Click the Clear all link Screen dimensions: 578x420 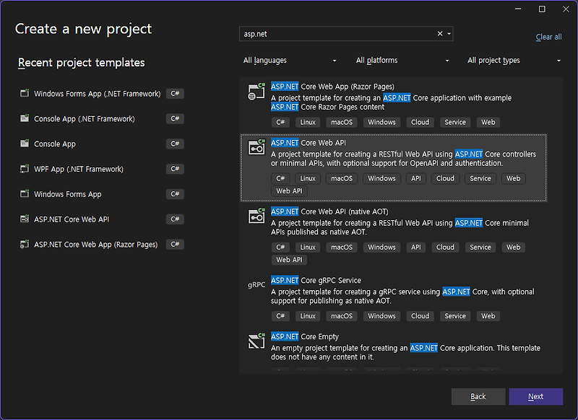pyautogui.click(x=548, y=36)
